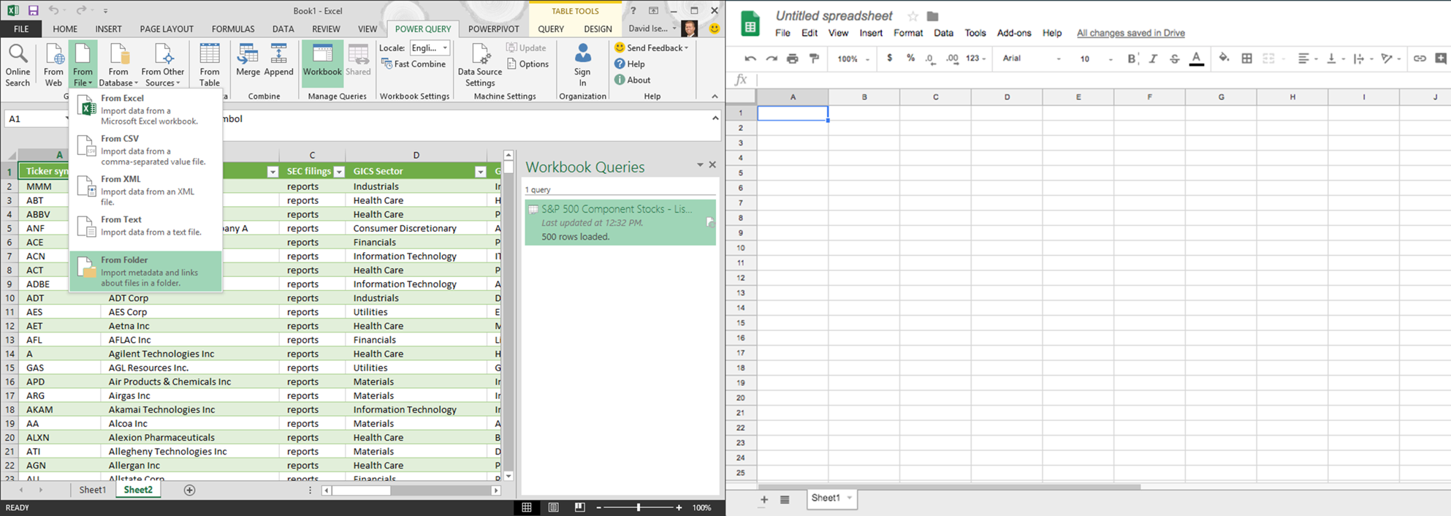Click Redo in the Google Sheets toolbar

(x=772, y=58)
